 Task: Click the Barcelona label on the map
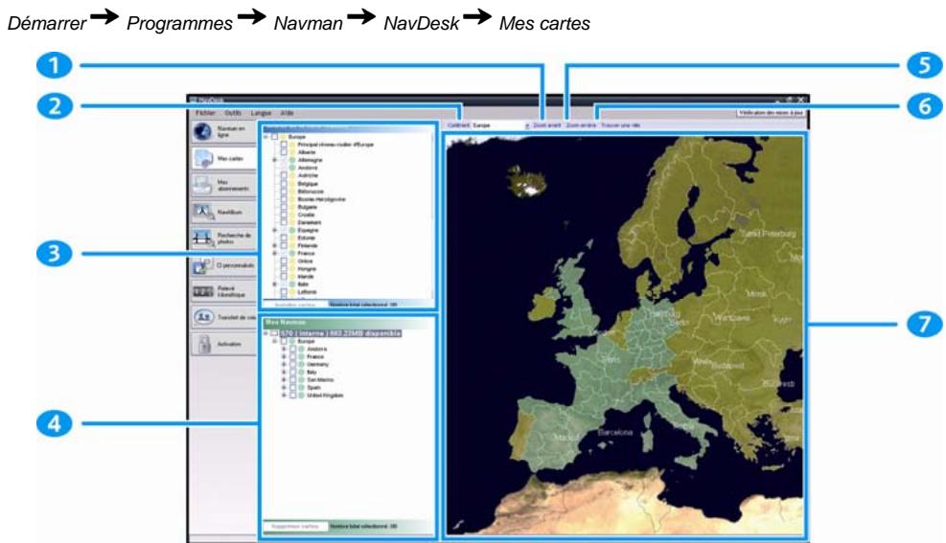click(614, 432)
